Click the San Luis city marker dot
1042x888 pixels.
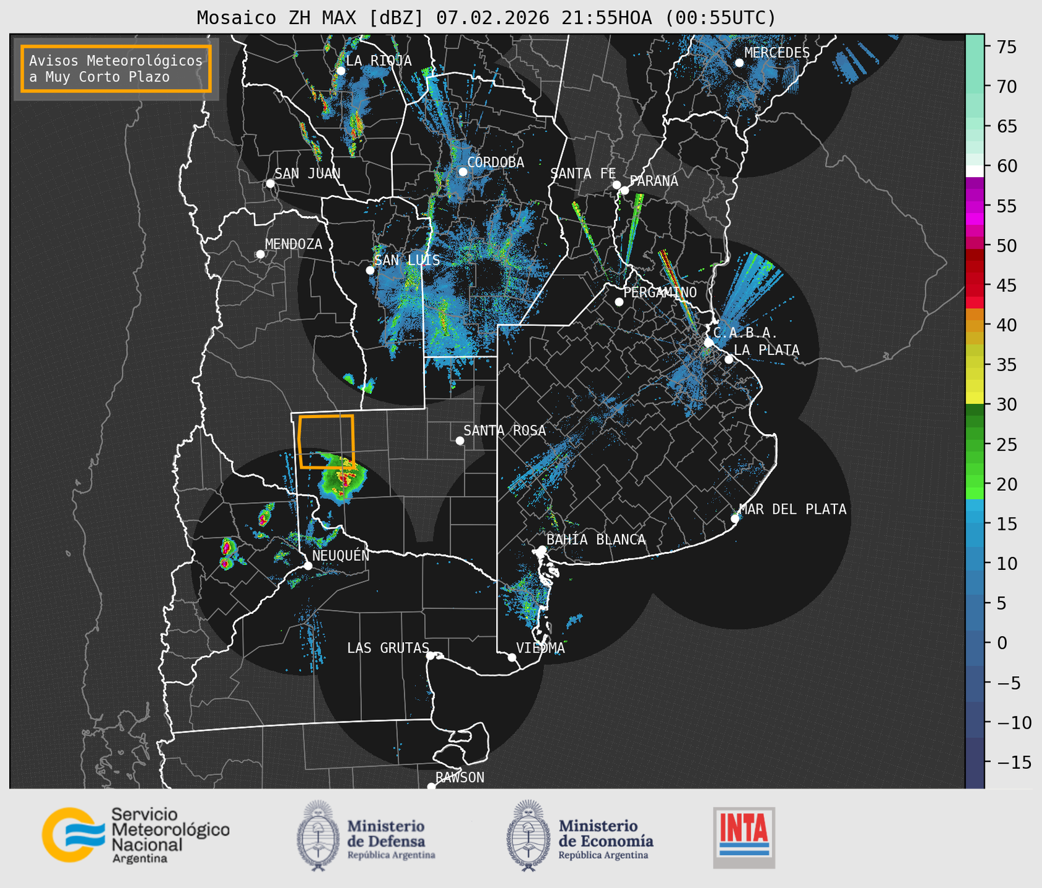(x=370, y=270)
